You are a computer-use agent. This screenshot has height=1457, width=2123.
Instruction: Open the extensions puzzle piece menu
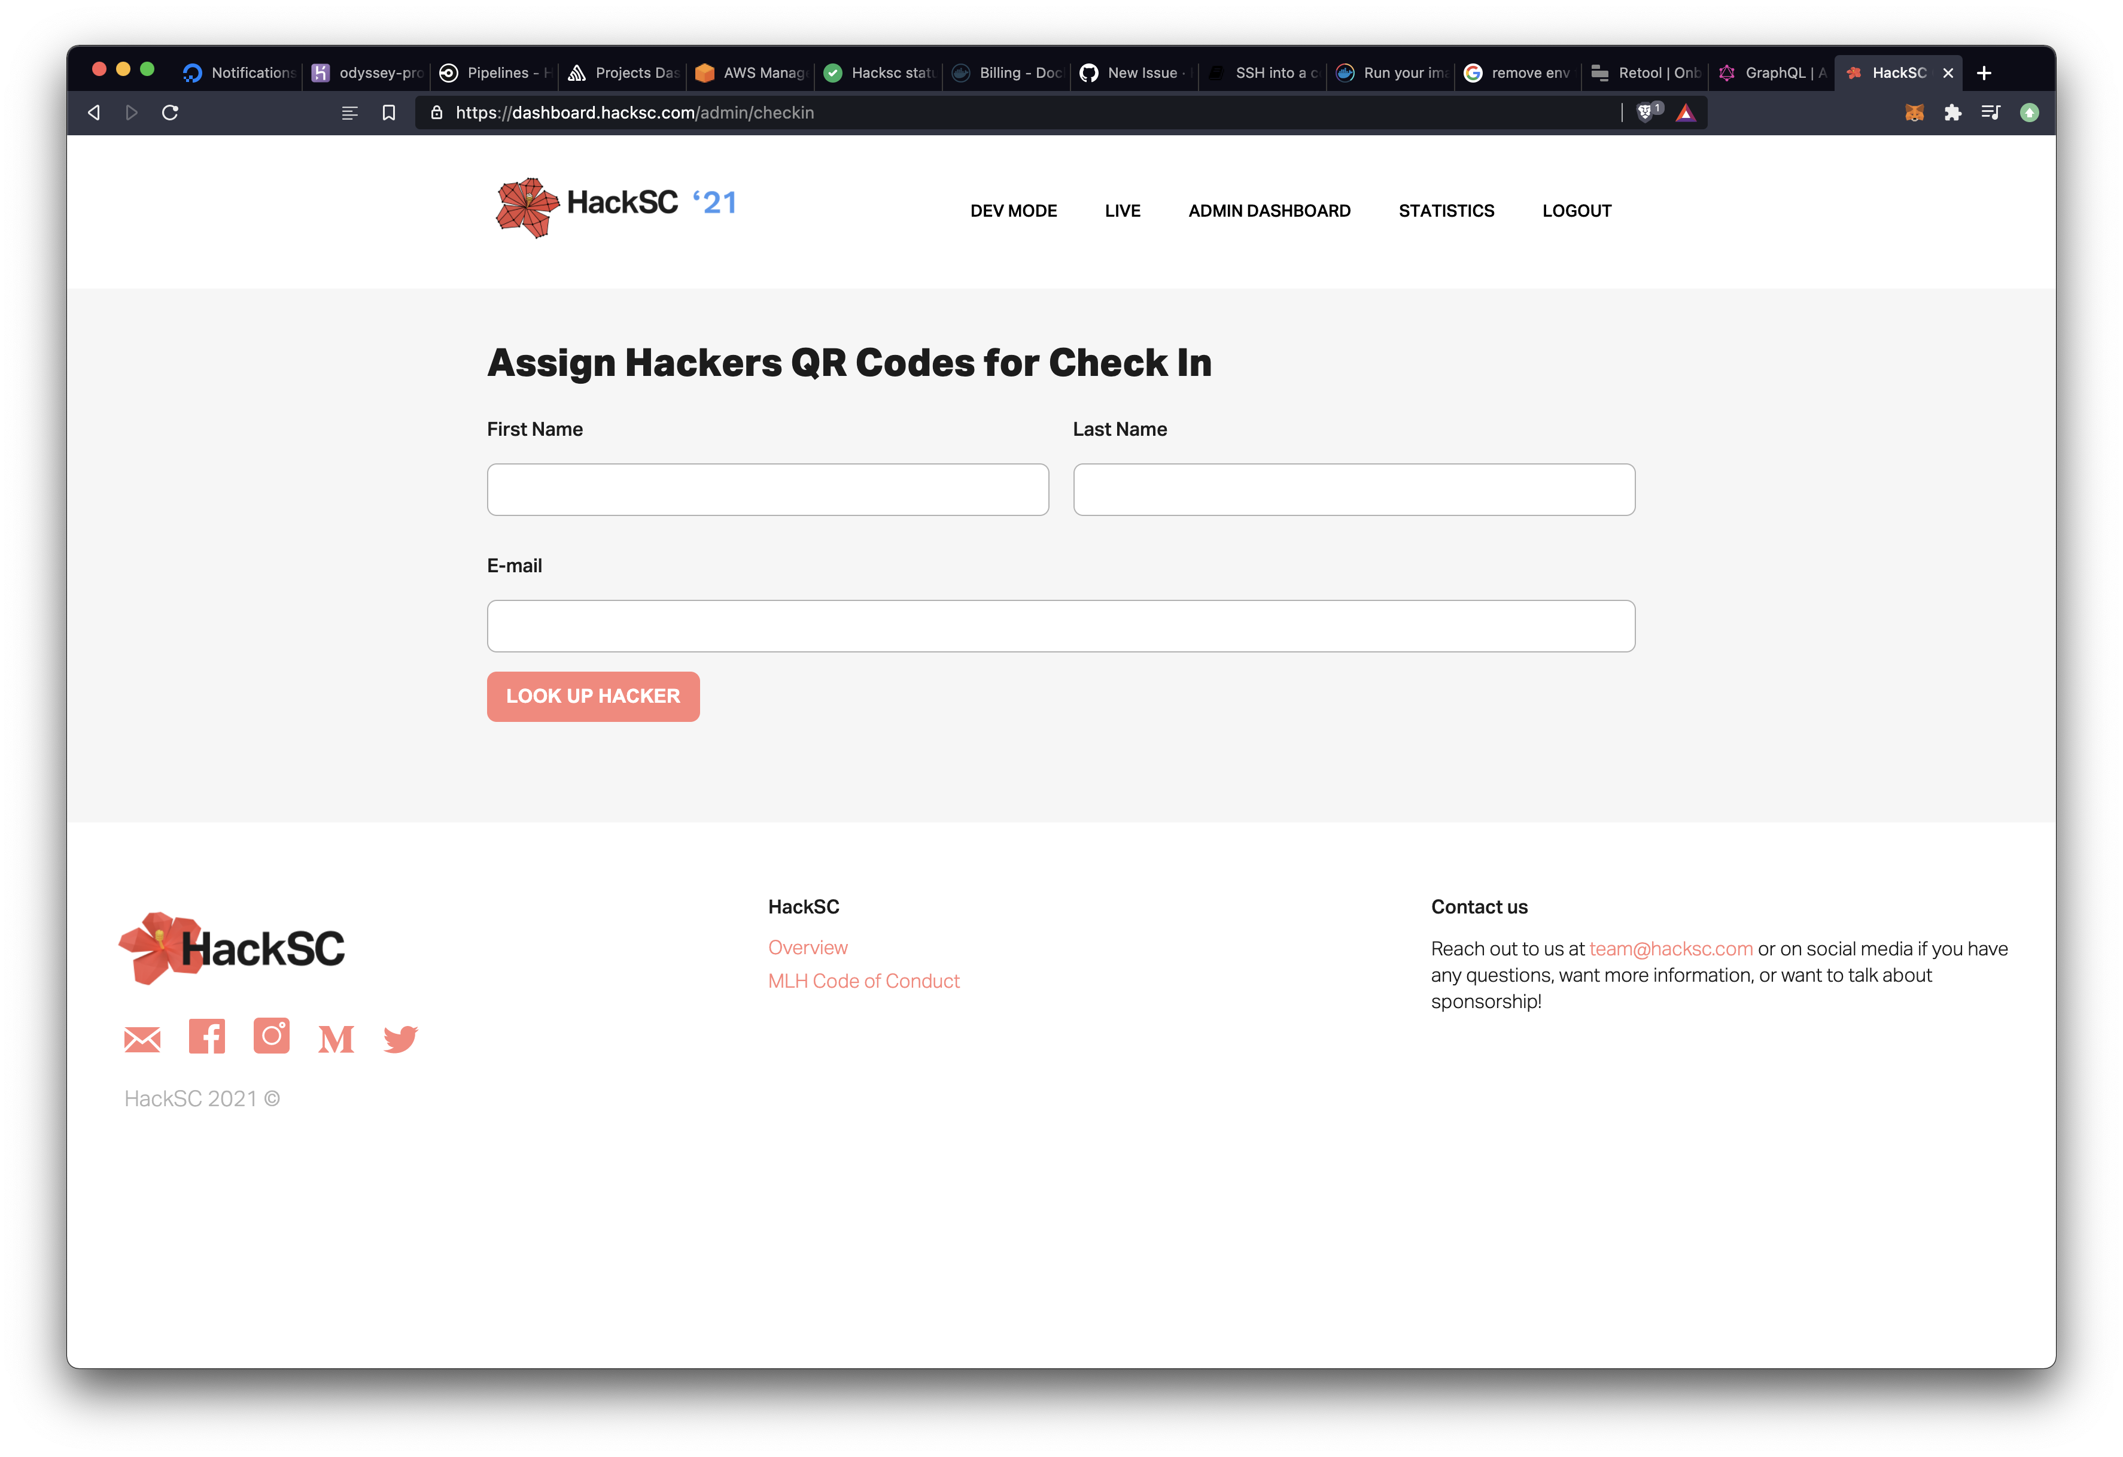coord(1953,113)
